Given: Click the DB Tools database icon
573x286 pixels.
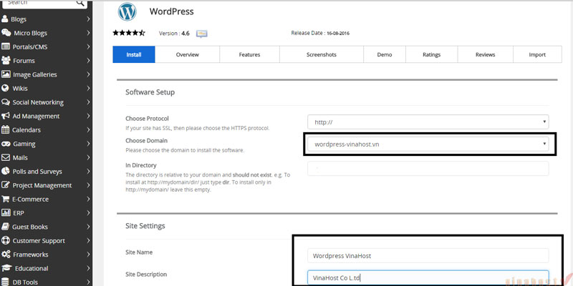Looking at the screenshot, I should [5, 282].
